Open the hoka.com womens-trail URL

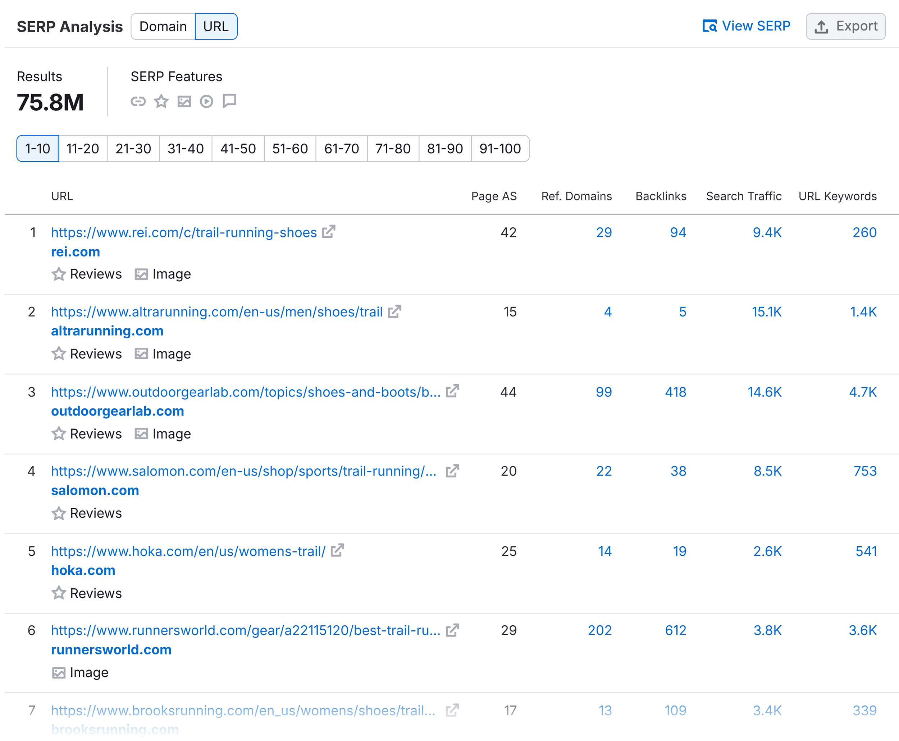tap(188, 551)
